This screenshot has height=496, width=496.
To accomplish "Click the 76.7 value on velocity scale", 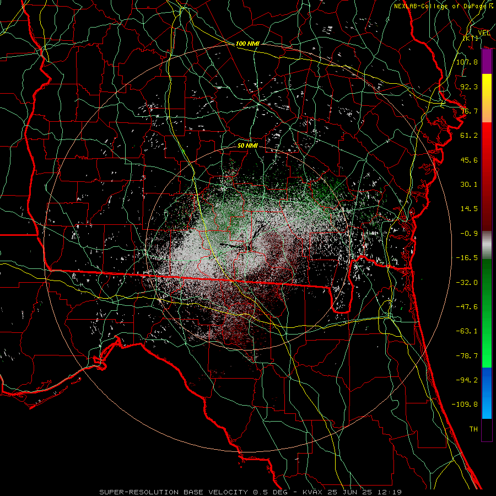I will (469, 111).
